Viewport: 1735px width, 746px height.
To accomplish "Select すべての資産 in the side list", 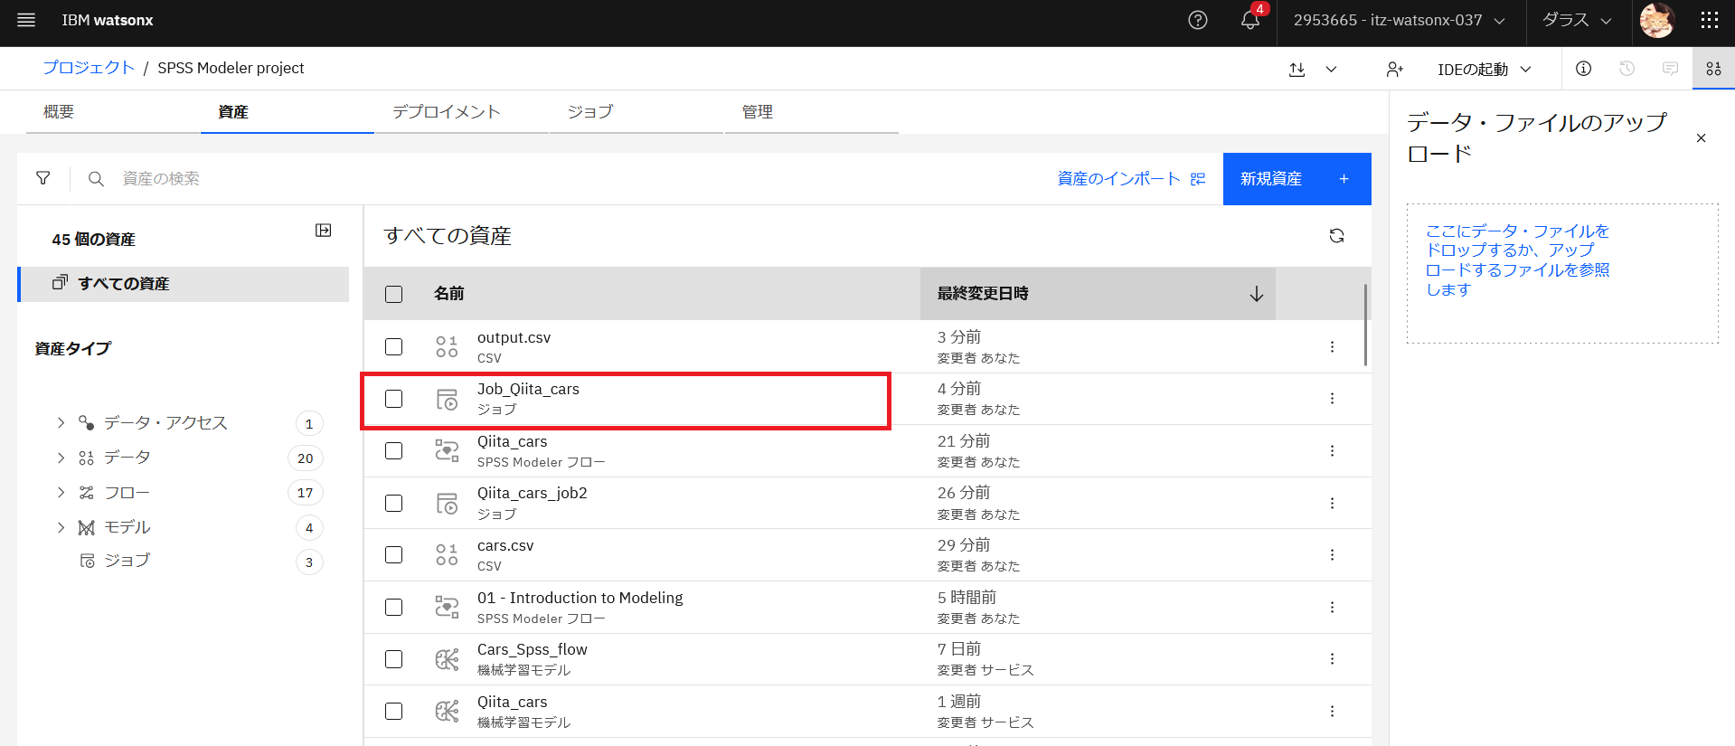I will click(184, 284).
